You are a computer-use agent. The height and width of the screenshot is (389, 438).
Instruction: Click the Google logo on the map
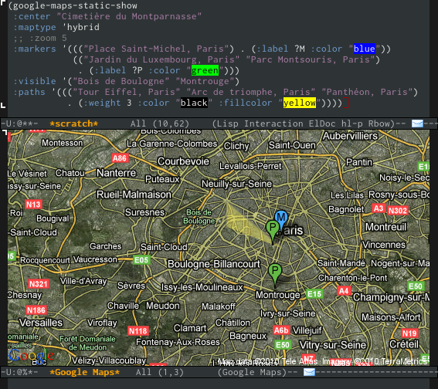31,356
